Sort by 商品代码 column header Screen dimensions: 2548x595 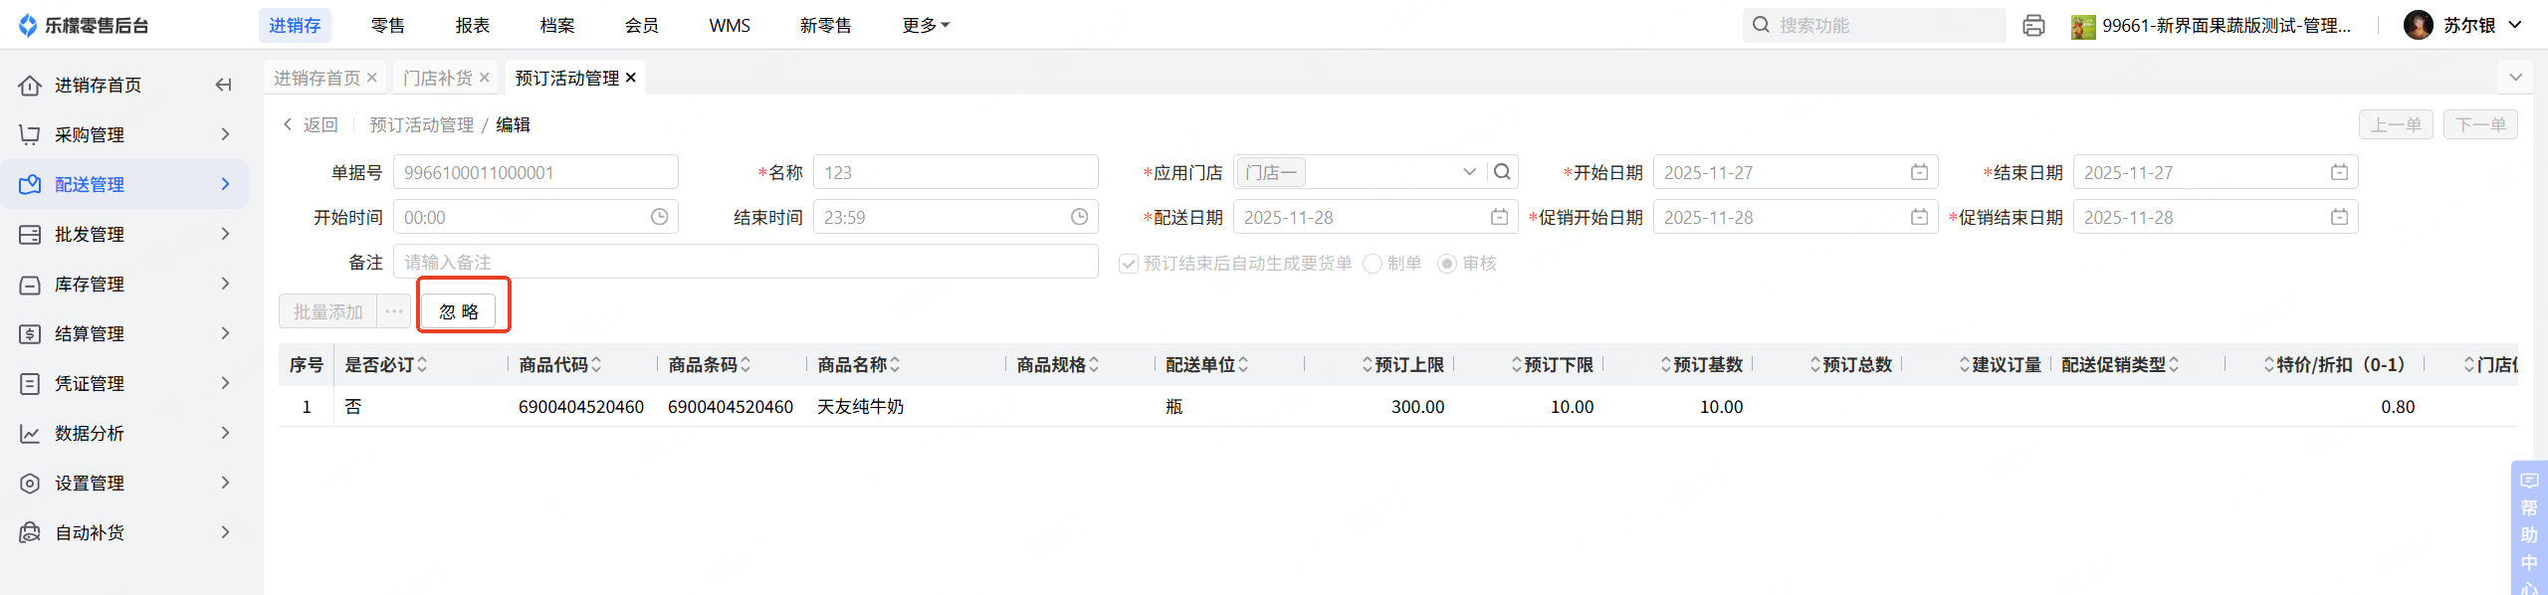(560, 365)
